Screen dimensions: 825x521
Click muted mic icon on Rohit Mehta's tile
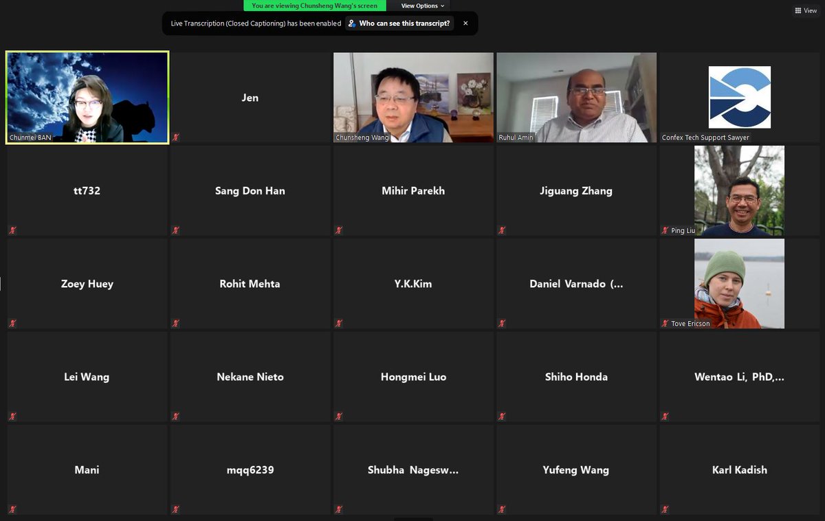pyautogui.click(x=176, y=323)
